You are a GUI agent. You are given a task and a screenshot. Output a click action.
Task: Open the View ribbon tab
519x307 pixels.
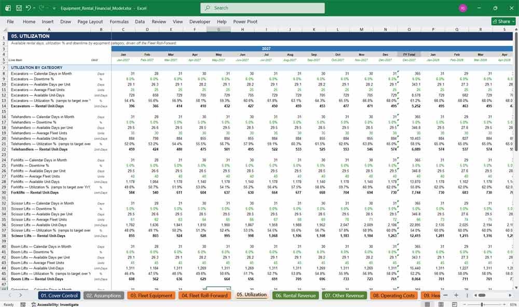pos(177,21)
